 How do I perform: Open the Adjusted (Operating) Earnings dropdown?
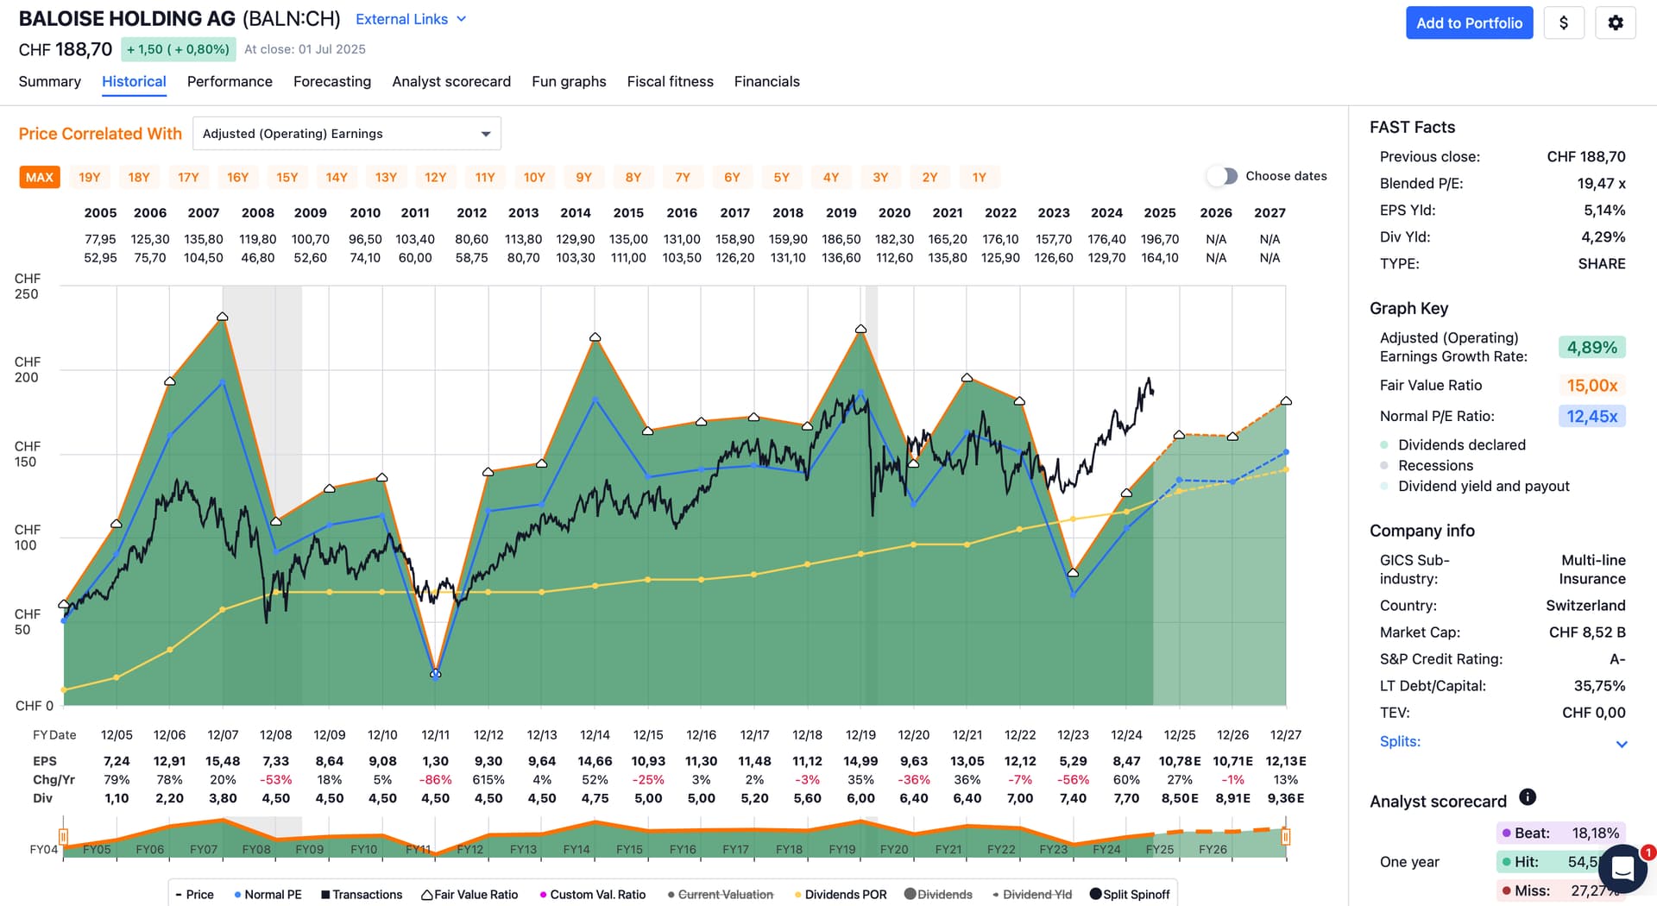tap(347, 134)
